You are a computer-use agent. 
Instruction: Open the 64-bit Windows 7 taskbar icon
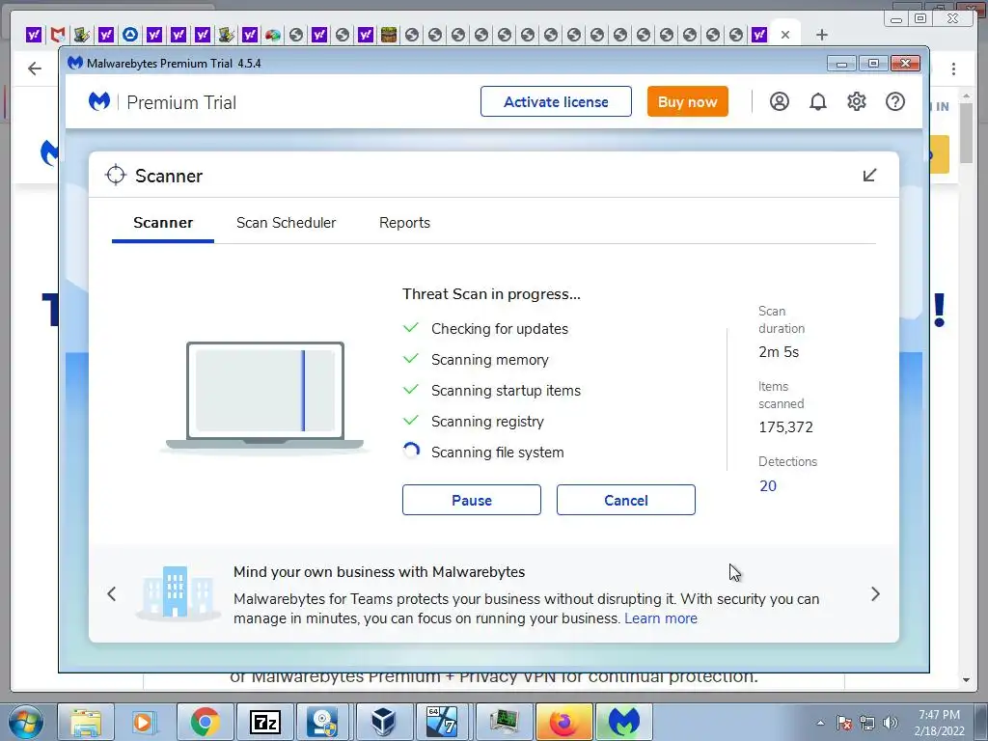coord(443,722)
